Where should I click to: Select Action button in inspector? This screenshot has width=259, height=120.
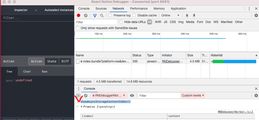coord(37,61)
